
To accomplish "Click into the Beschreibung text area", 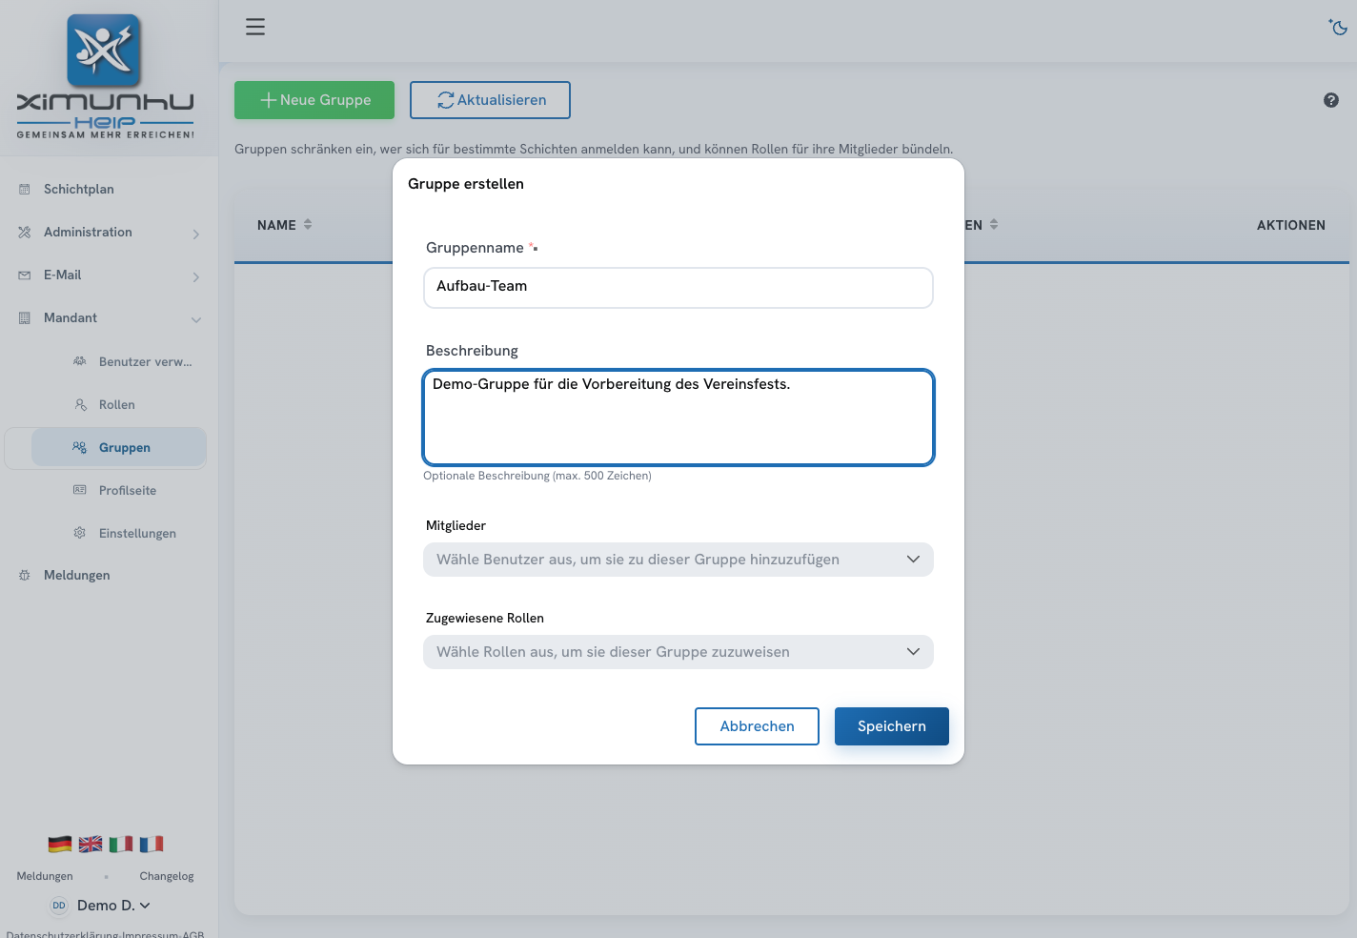I will [678, 418].
